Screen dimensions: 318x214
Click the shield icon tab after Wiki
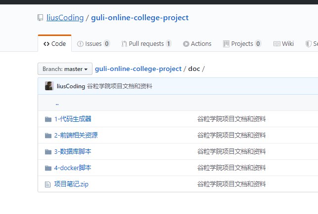308,44
